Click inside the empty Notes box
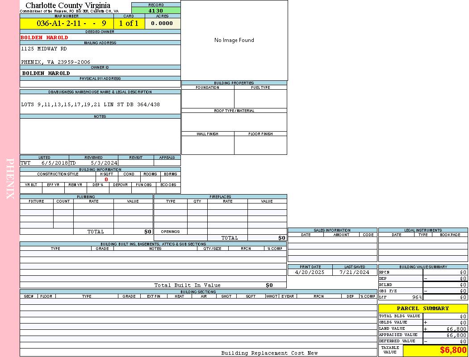This screenshot has width=469, height=357. click(100, 136)
